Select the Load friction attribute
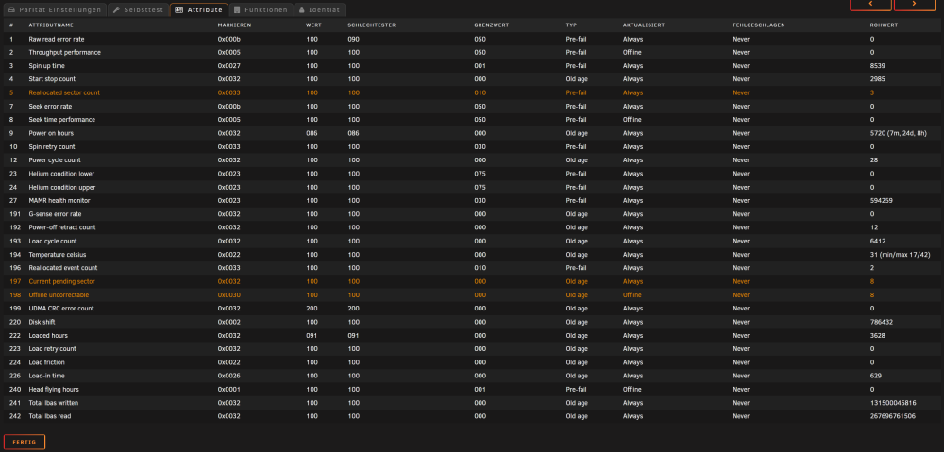This screenshot has width=944, height=452. [x=47, y=362]
